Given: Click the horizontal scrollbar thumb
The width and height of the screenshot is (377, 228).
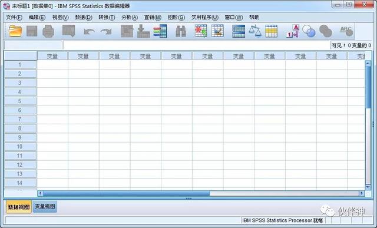Looking at the screenshot, I should 126,193.
